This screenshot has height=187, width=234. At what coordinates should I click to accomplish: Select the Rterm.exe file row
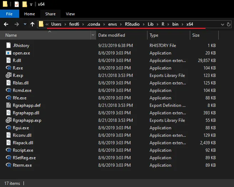click(22, 165)
